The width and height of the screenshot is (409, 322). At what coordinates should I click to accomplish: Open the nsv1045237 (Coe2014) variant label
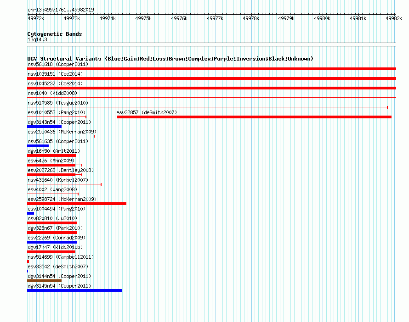(x=55, y=83)
